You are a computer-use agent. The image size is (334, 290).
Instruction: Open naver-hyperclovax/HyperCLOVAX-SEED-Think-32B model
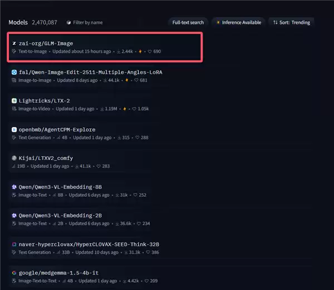[x=89, y=244]
